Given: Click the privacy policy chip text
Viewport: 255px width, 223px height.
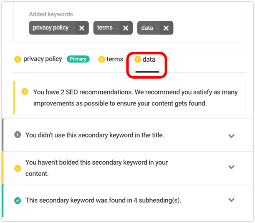Looking at the screenshot, I should [x=50, y=28].
